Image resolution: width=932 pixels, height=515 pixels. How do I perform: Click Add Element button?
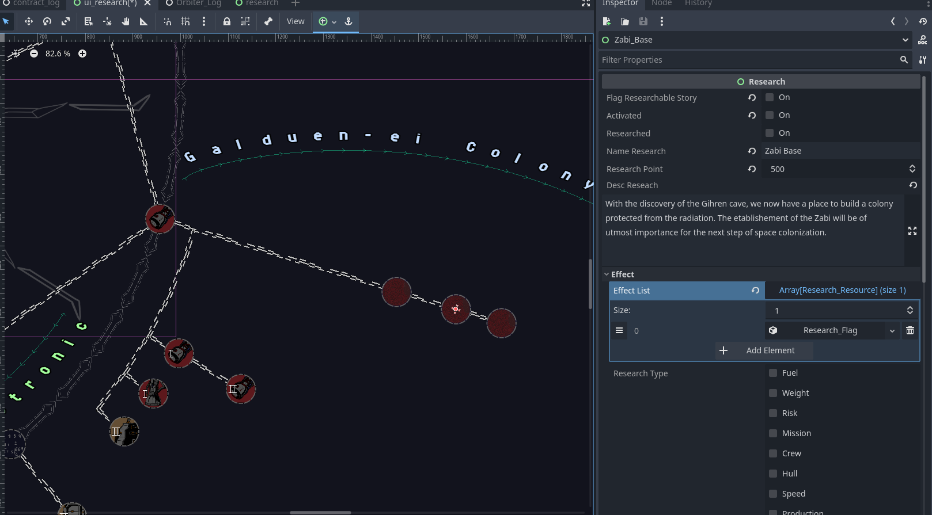click(x=764, y=350)
